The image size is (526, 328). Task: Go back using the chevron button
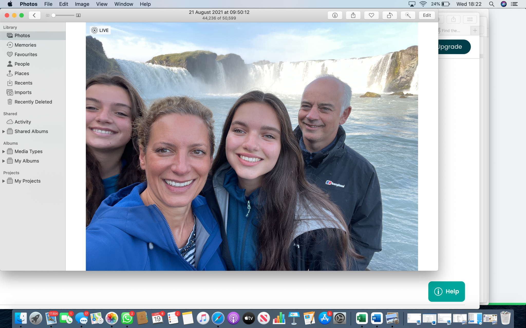pyautogui.click(x=34, y=15)
